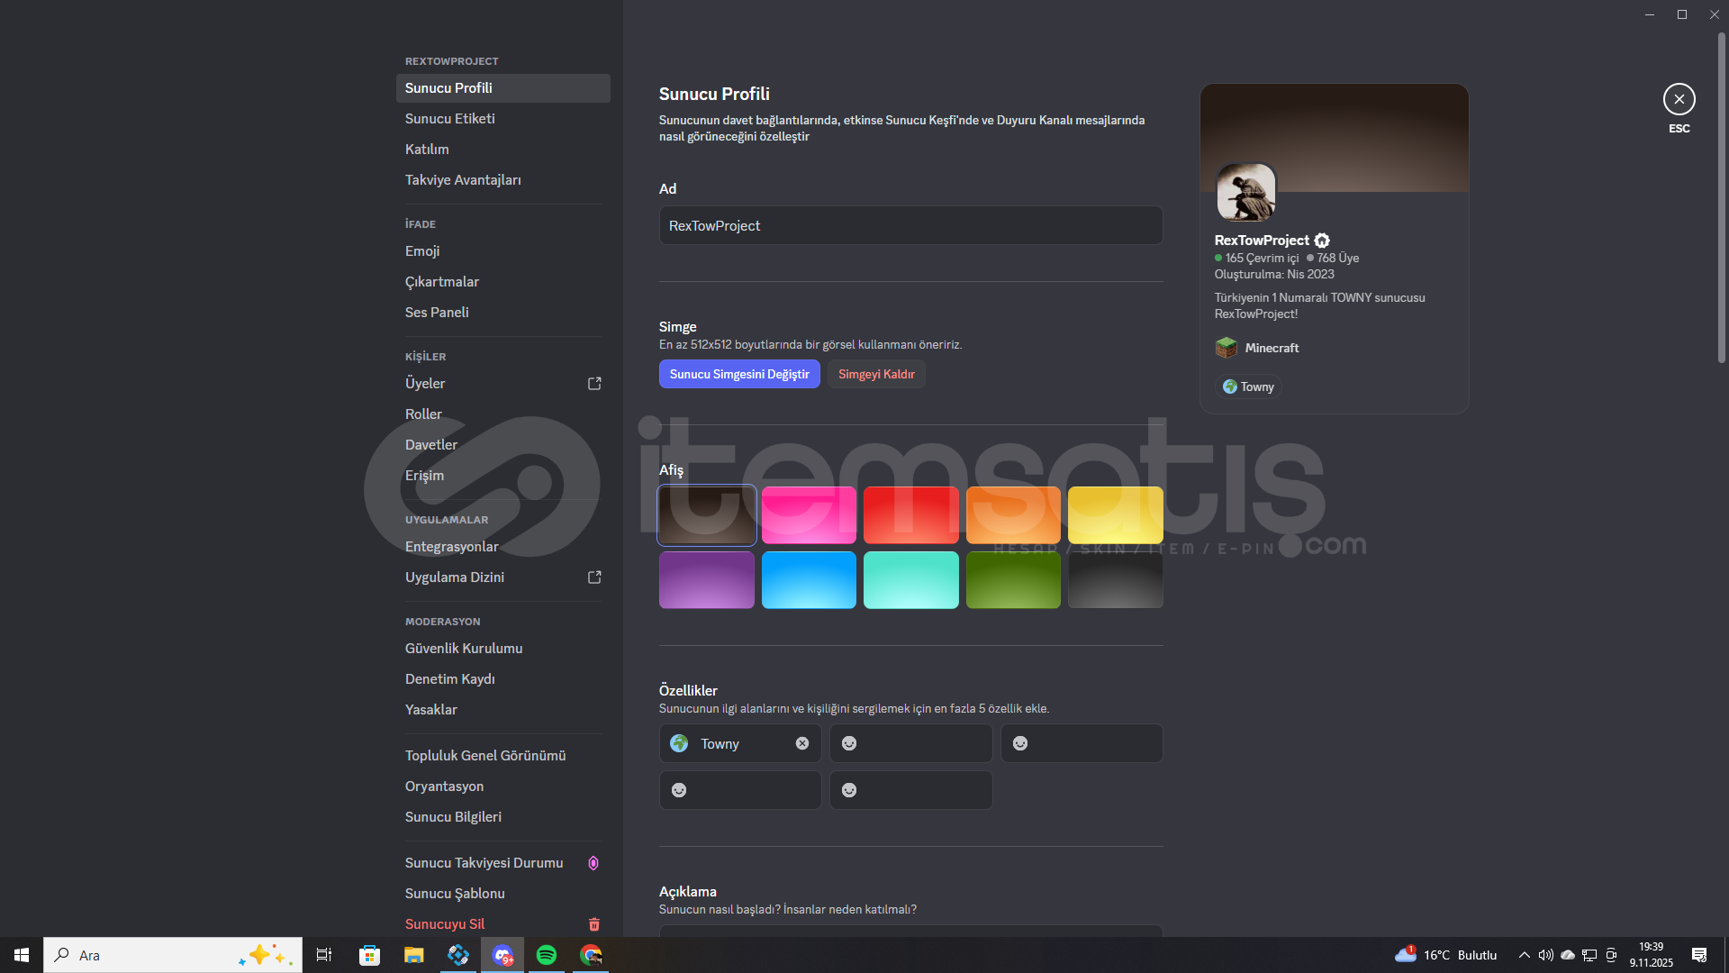Click the Simgeyi Kaldır button

click(x=875, y=374)
